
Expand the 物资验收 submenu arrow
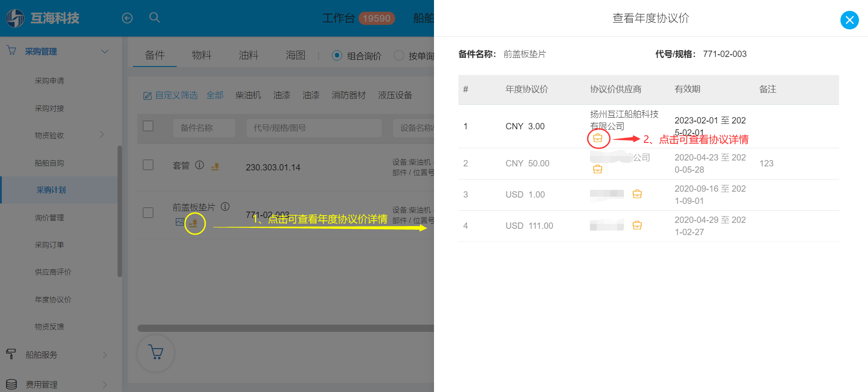[x=102, y=134]
